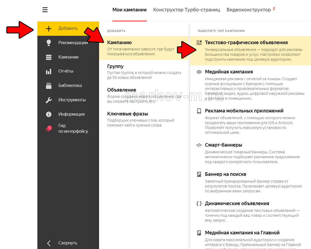Choose Группу in the add menu
Screen dimensions: 311x249
pyautogui.click(x=115, y=66)
